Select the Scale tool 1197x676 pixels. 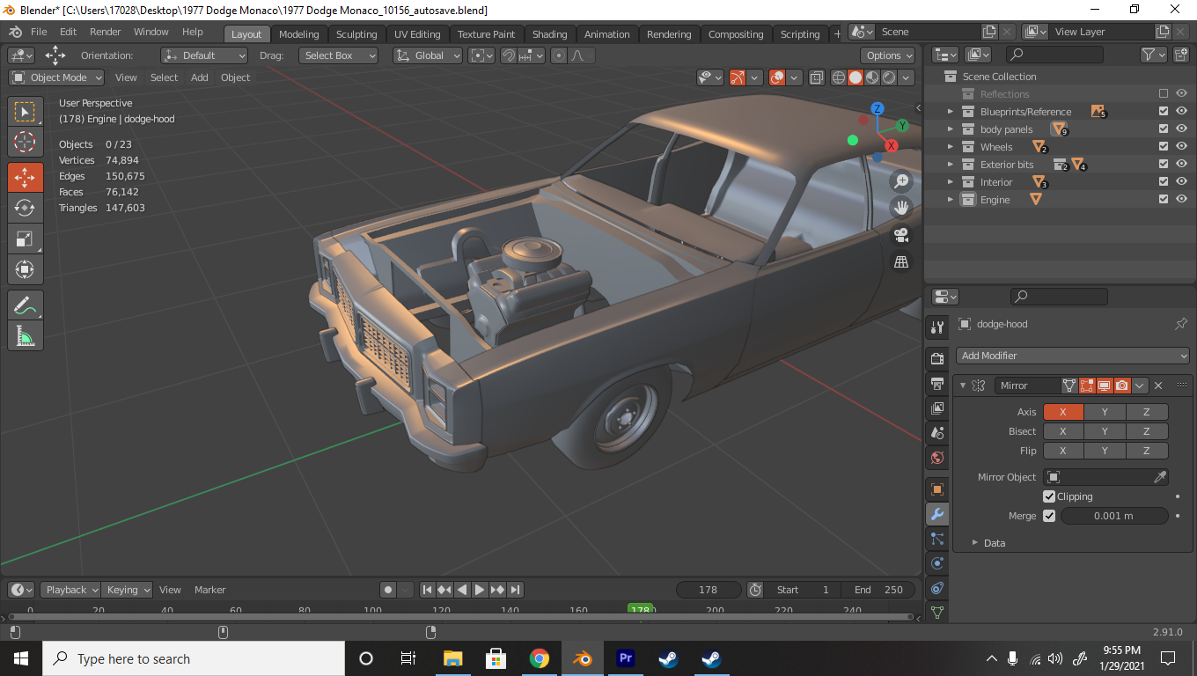[26, 239]
